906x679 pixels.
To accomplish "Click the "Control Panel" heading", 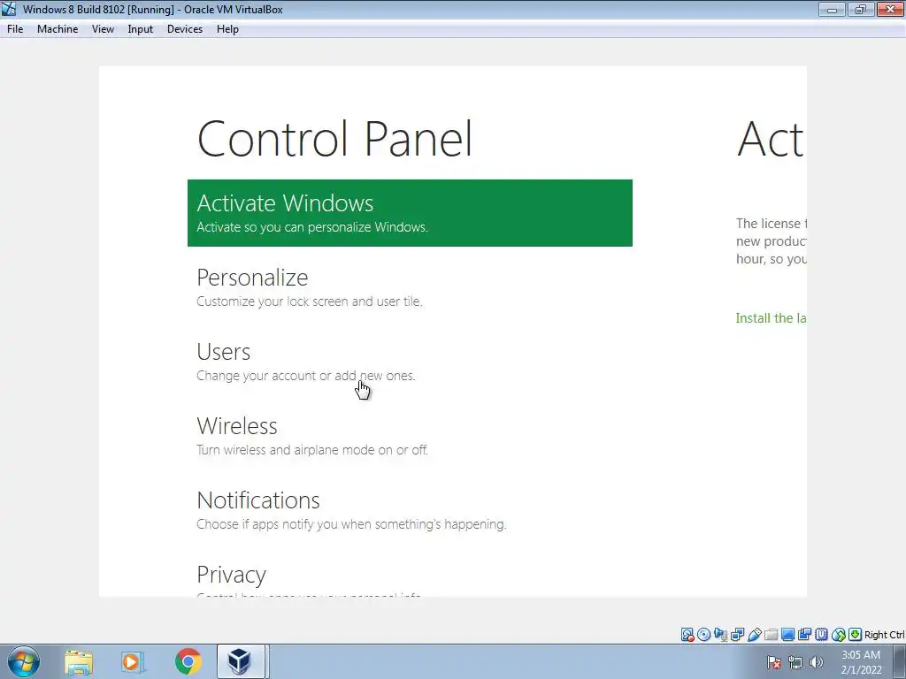I will pos(334,139).
